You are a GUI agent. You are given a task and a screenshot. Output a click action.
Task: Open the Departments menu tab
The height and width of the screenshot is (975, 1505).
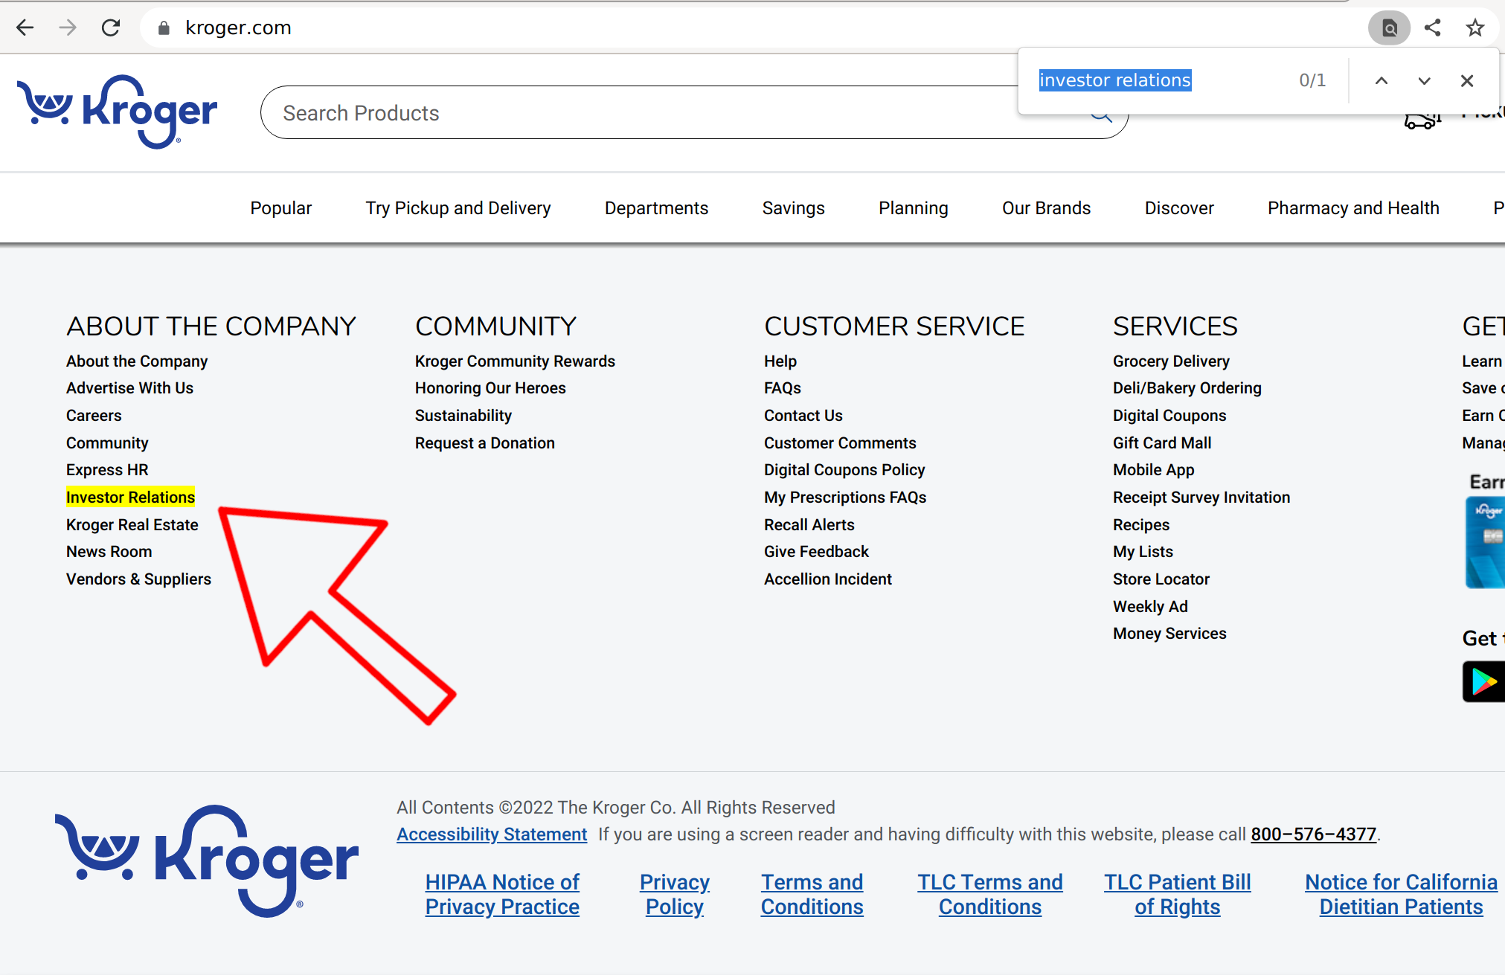tap(656, 208)
